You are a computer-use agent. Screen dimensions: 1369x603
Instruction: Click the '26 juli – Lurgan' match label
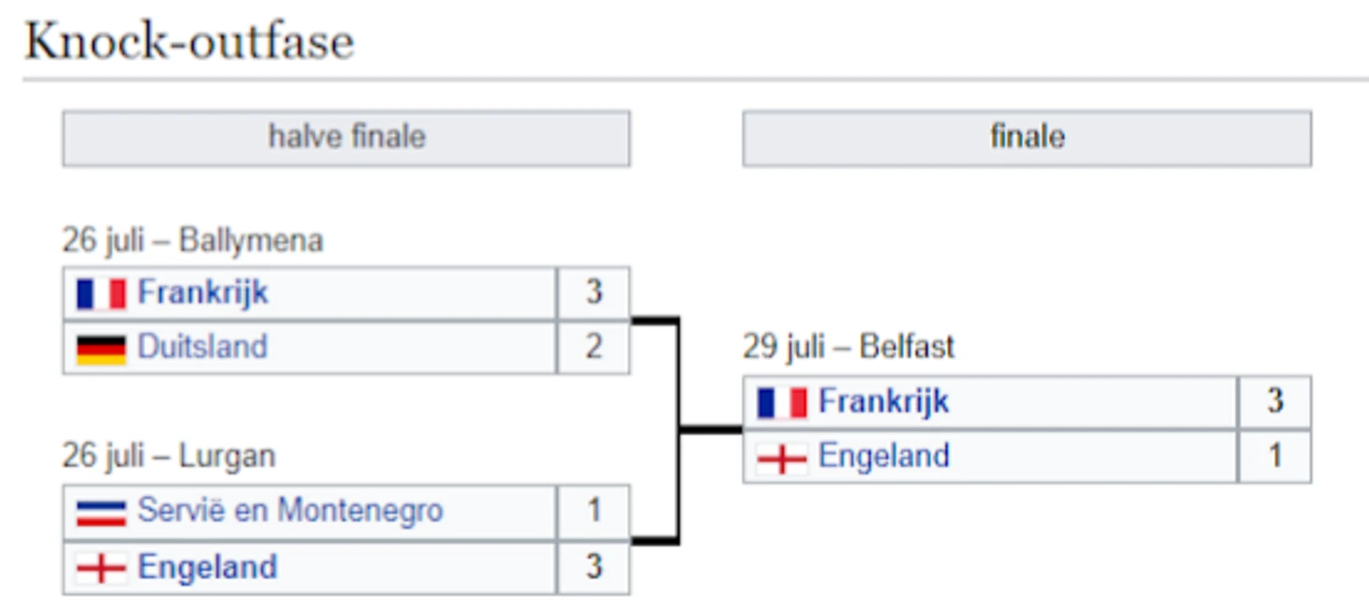coord(169,457)
